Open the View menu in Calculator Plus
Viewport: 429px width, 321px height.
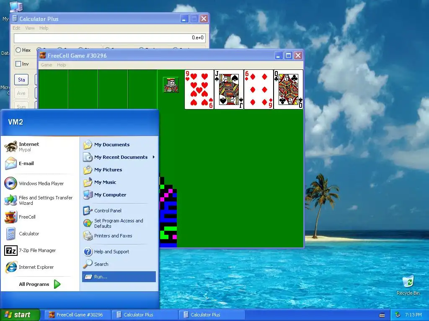pos(30,28)
